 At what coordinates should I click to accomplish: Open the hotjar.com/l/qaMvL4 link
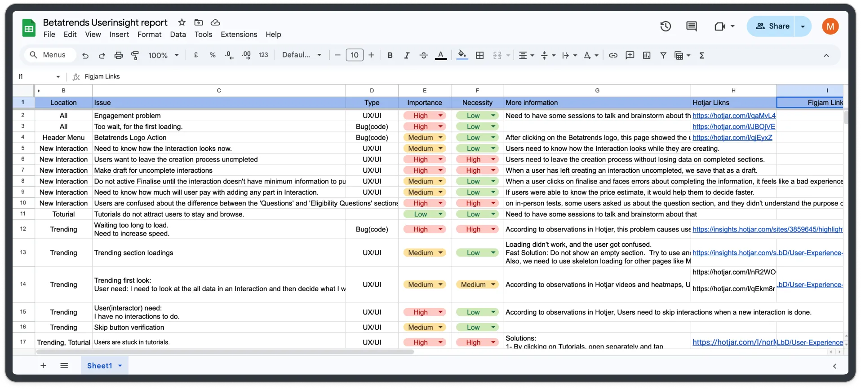click(x=734, y=116)
